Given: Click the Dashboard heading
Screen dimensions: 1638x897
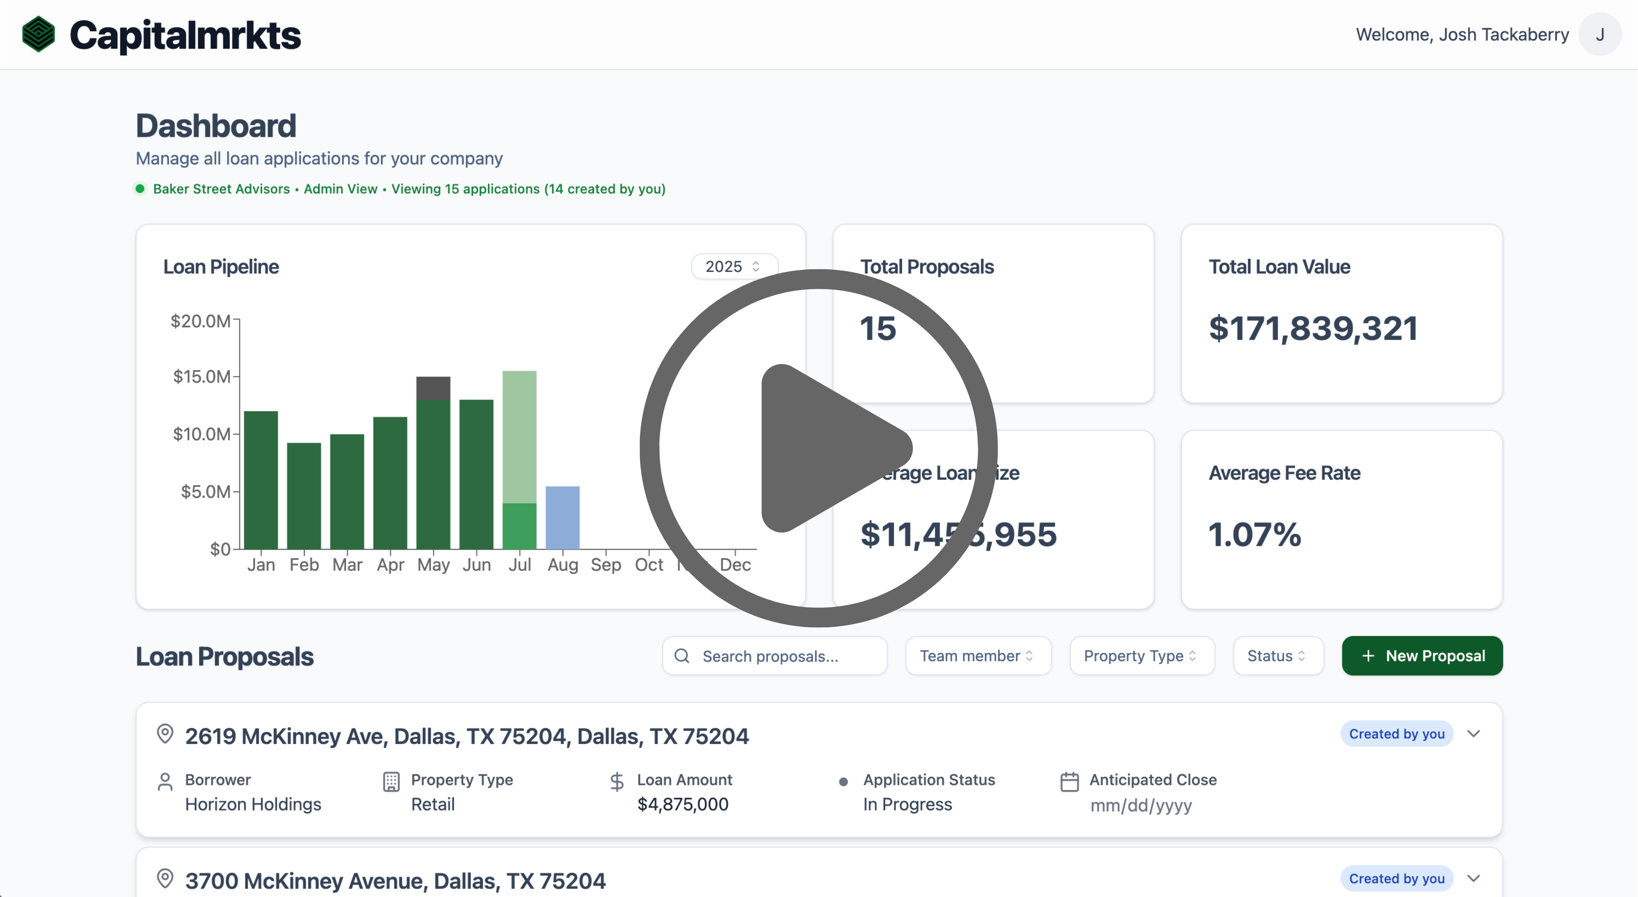Looking at the screenshot, I should 216,125.
